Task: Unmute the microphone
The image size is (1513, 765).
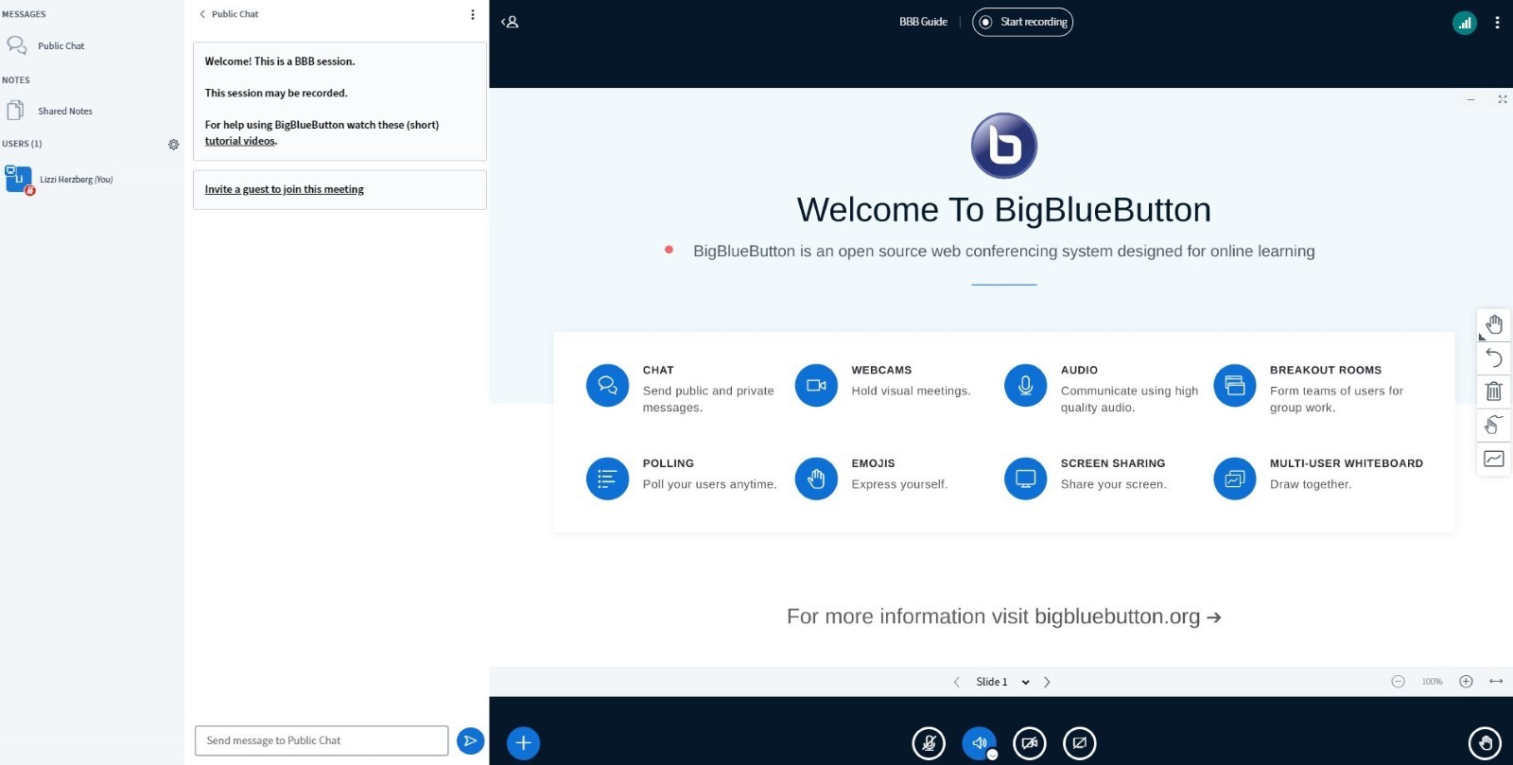Action: (x=929, y=743)
